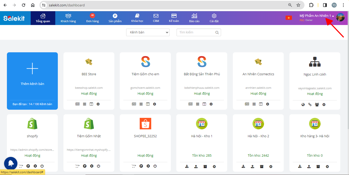Click the import icon for Hà Nội - Kho 1

click(x=187, y=167)
